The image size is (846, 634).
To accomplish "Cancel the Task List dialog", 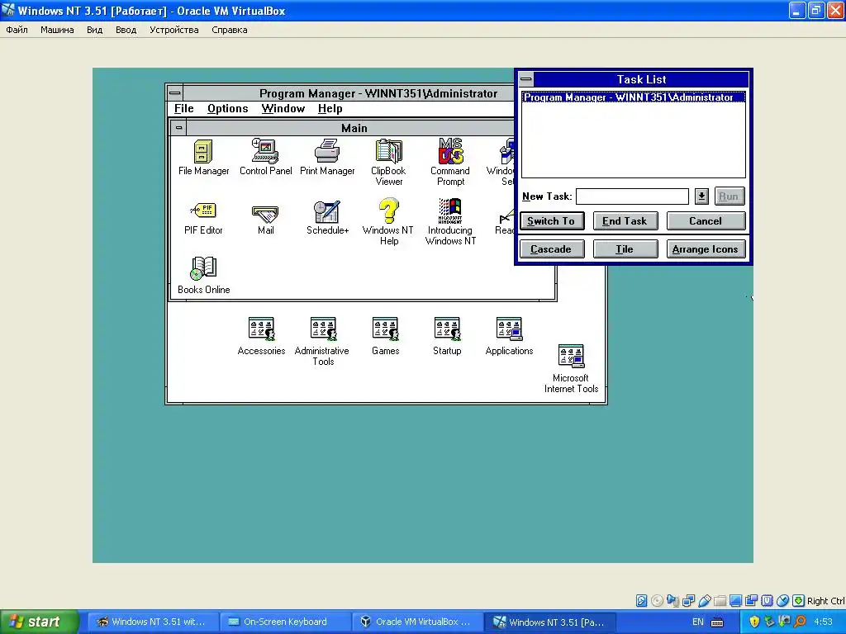I will pyautogui.click(x=706, y=221).
